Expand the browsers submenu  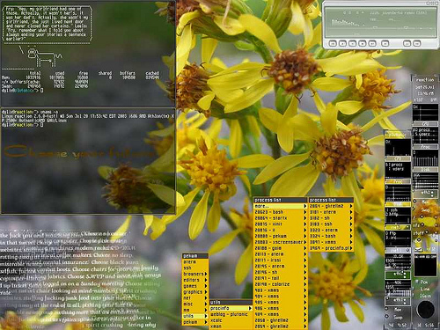pos(195,274)
